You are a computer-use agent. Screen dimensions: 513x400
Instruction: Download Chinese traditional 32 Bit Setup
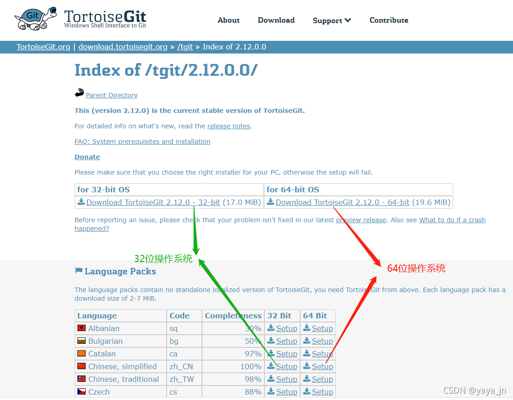(287, 379)
